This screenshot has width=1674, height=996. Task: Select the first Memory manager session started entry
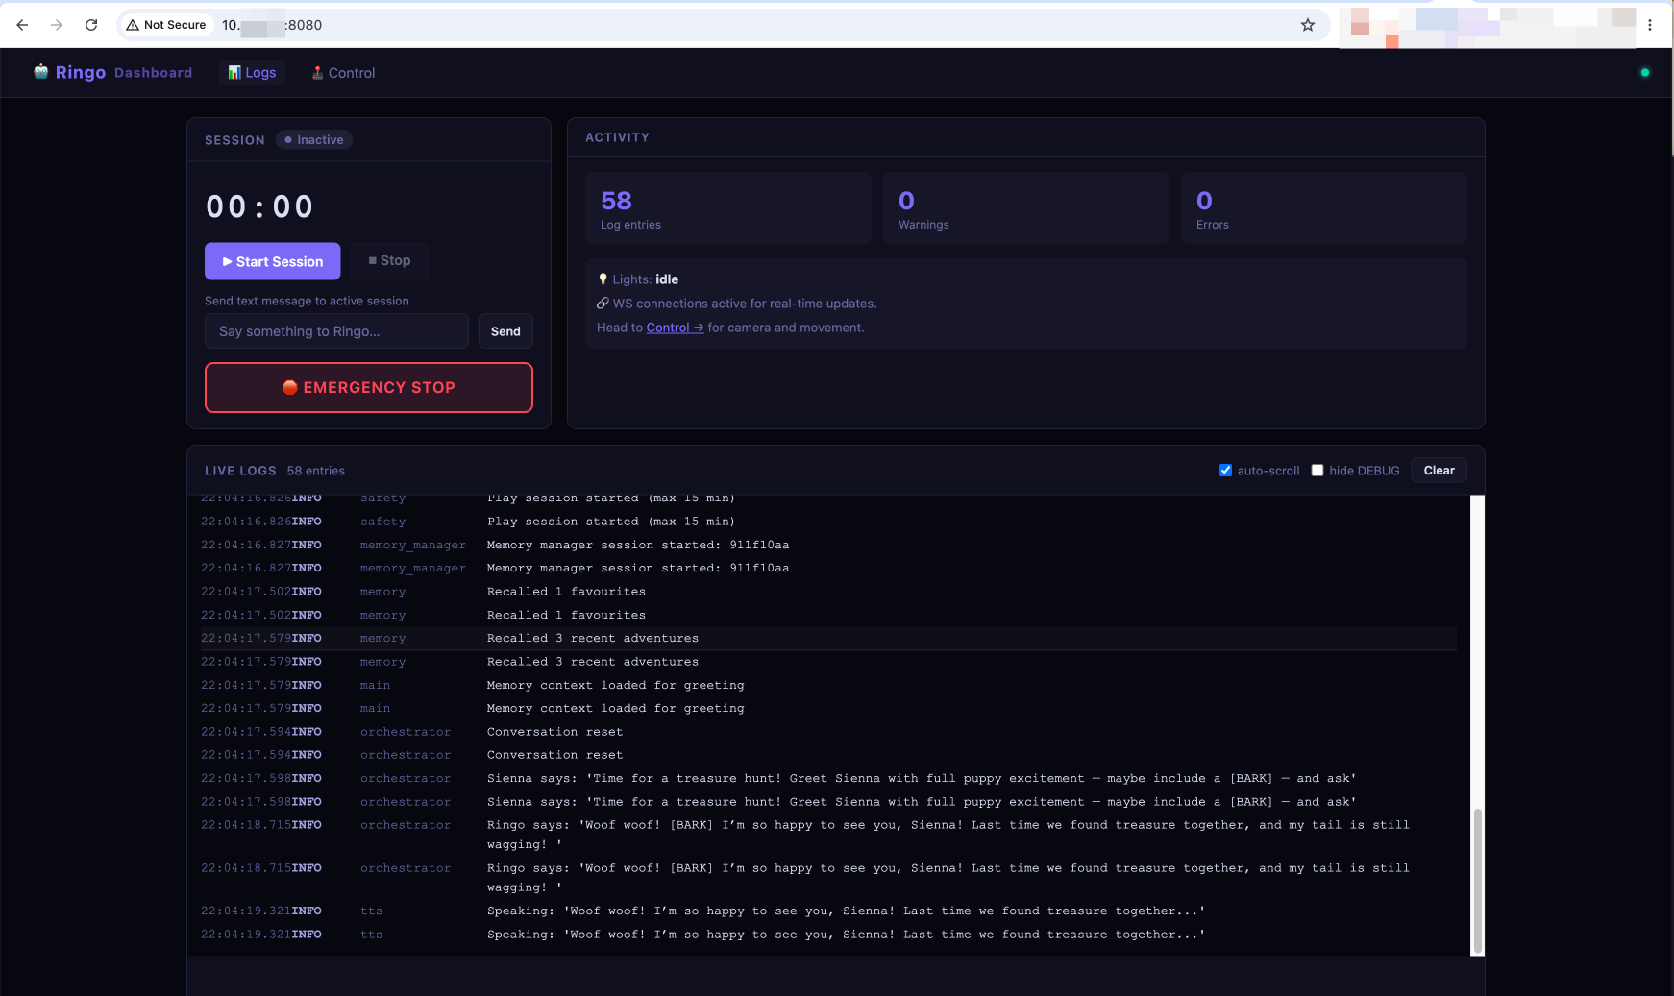click(828, 546)
